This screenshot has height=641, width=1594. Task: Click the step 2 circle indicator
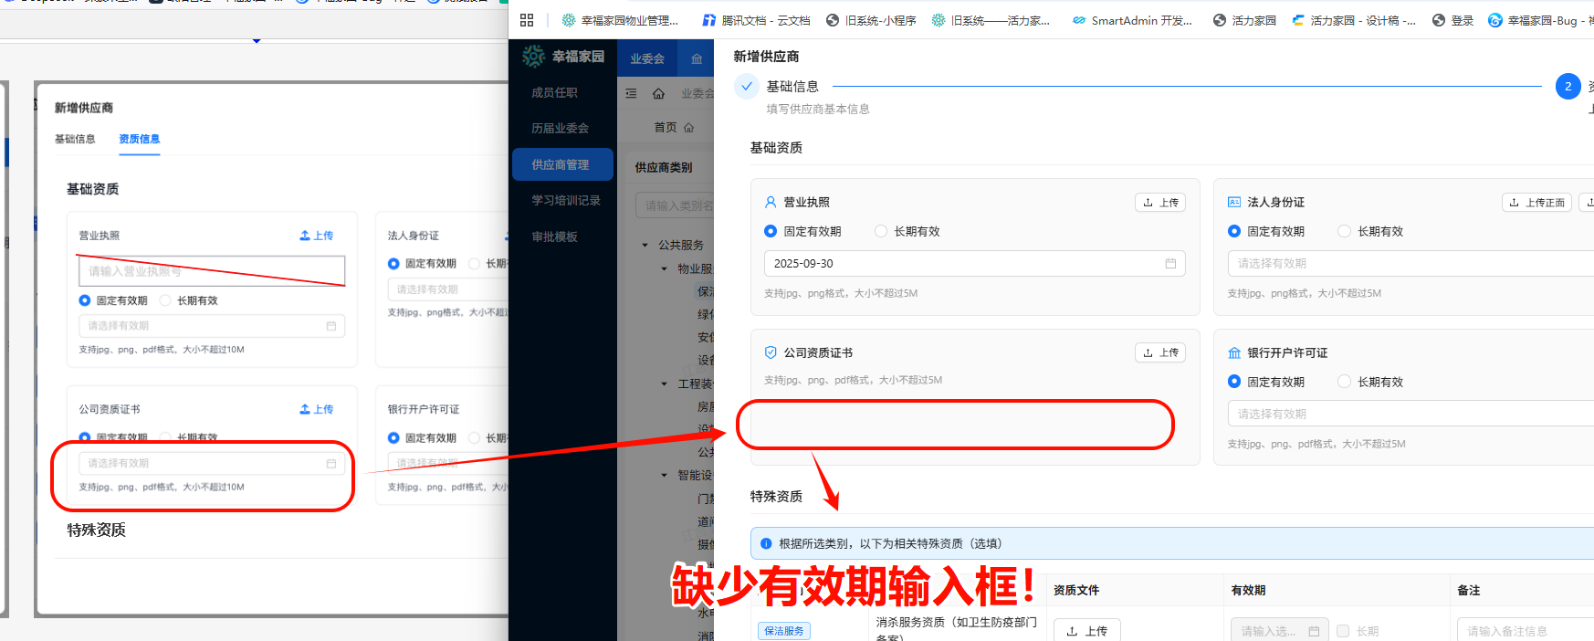click(x=1568, y=87)
